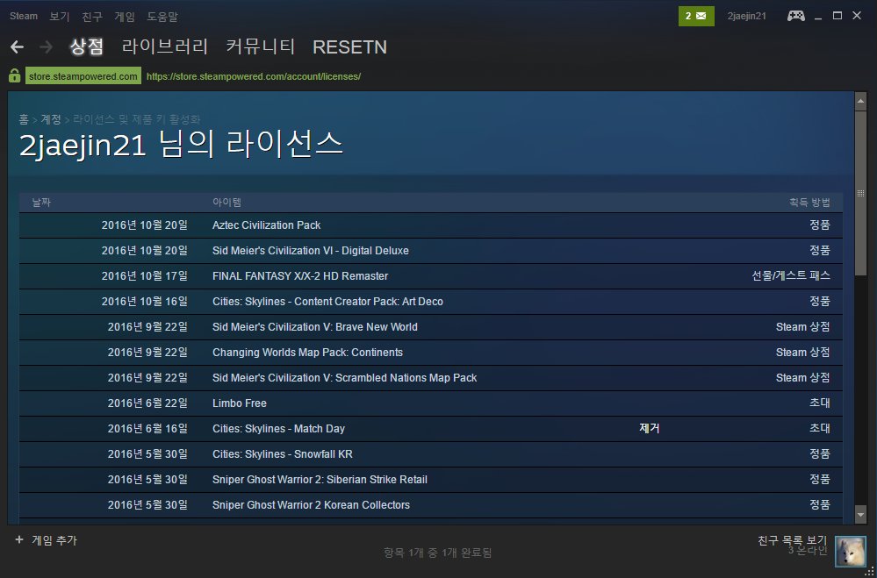This screenshot has height=578, width=877.
Task: Follow the 홈 breadcrumb link
Action: (x=24, y=119)
